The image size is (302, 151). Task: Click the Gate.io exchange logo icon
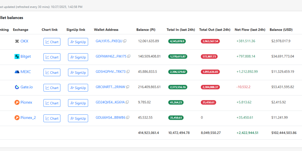[x=17, y=87]
